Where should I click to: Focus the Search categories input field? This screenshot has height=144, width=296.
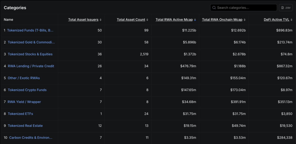point(246,8)
